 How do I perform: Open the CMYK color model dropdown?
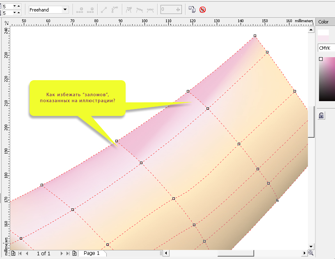click(326, 48)
